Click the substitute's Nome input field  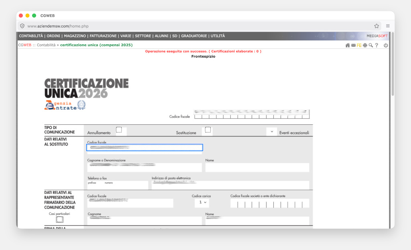pyautogui.click(x=257, y=167)
